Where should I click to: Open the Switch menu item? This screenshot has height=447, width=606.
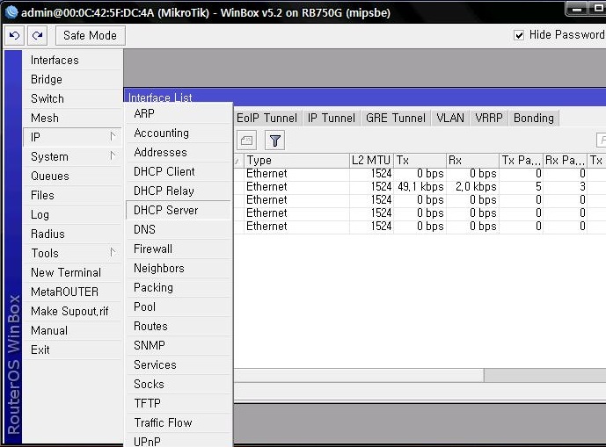72,99
